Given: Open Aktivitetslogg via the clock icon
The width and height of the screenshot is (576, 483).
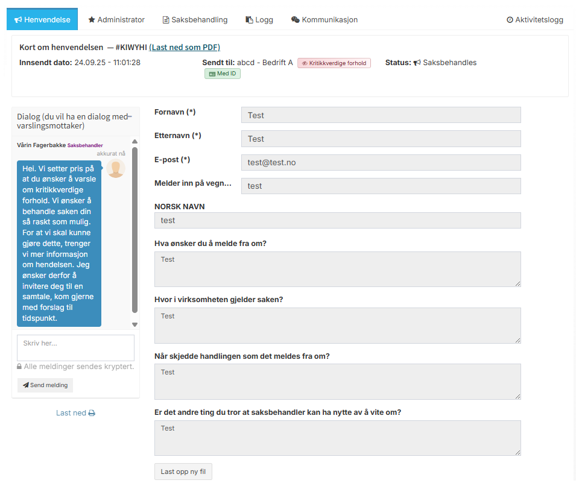Looking at the screenshot, I should pos(510,20).
